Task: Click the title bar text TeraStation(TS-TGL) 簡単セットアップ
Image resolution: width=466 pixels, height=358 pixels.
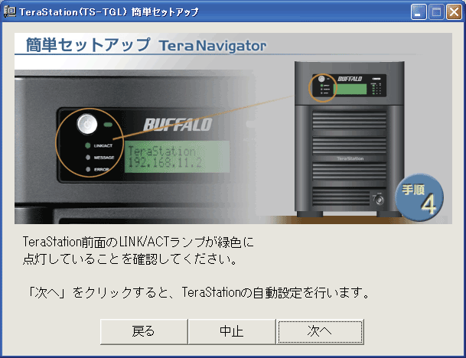Action: (x=109, y=12)
